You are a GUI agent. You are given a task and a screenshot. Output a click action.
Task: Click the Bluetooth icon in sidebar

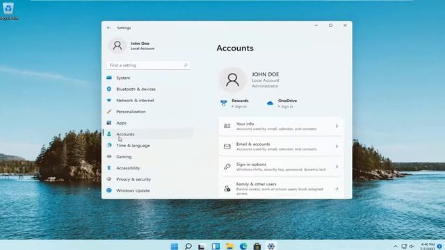coord(109,89)
